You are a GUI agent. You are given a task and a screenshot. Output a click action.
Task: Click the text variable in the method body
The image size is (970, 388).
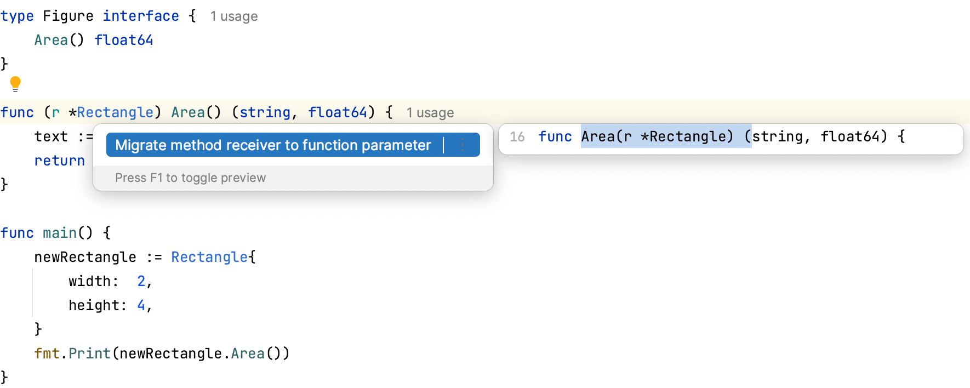coord(51,137)
